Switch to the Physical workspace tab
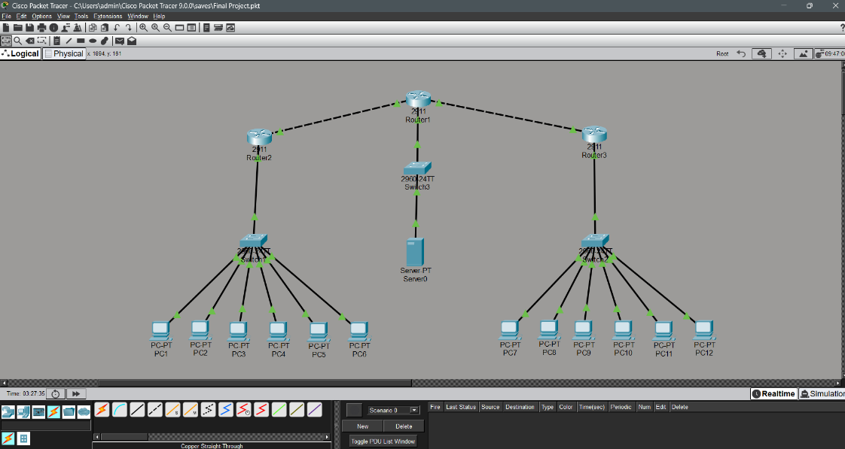 click(x=64, y=53)
